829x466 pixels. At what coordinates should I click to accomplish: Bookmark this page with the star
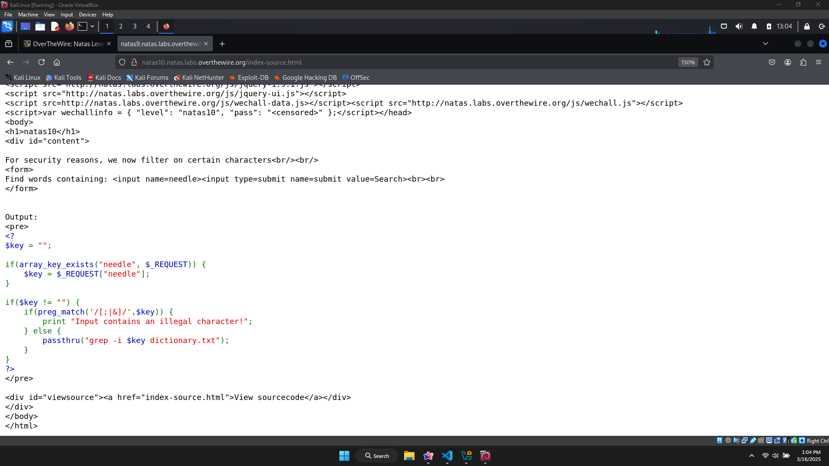point(707,63)
